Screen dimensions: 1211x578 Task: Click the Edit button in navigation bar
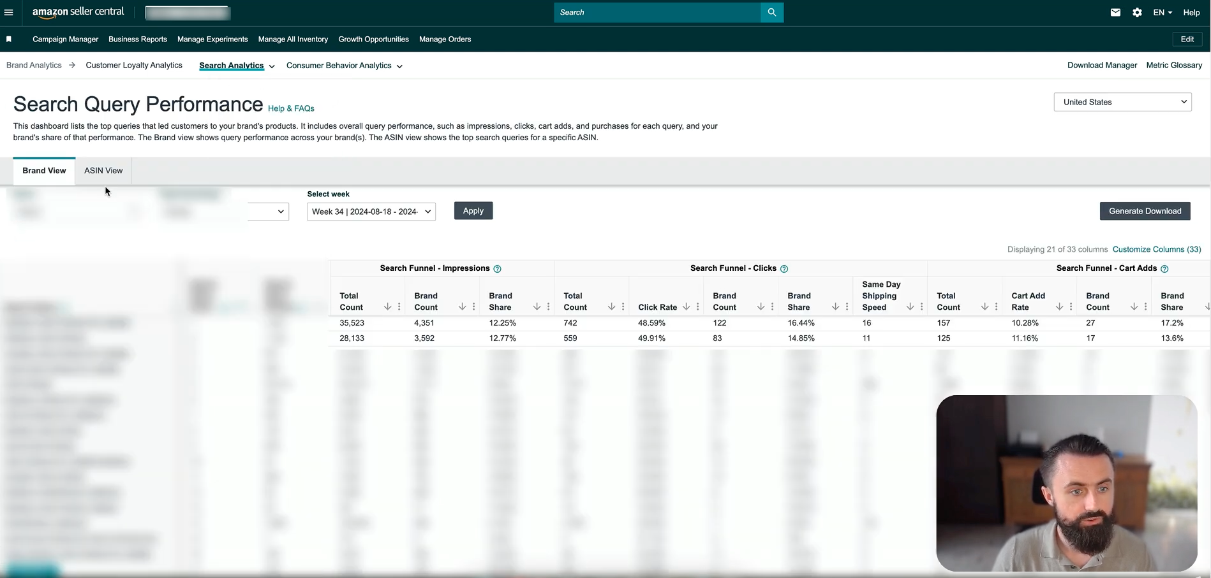tap(1187, 39)
